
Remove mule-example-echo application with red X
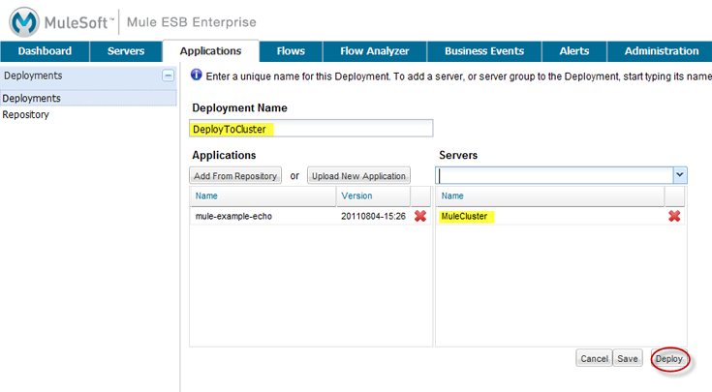pyautogui.click(x=419, y=216)
